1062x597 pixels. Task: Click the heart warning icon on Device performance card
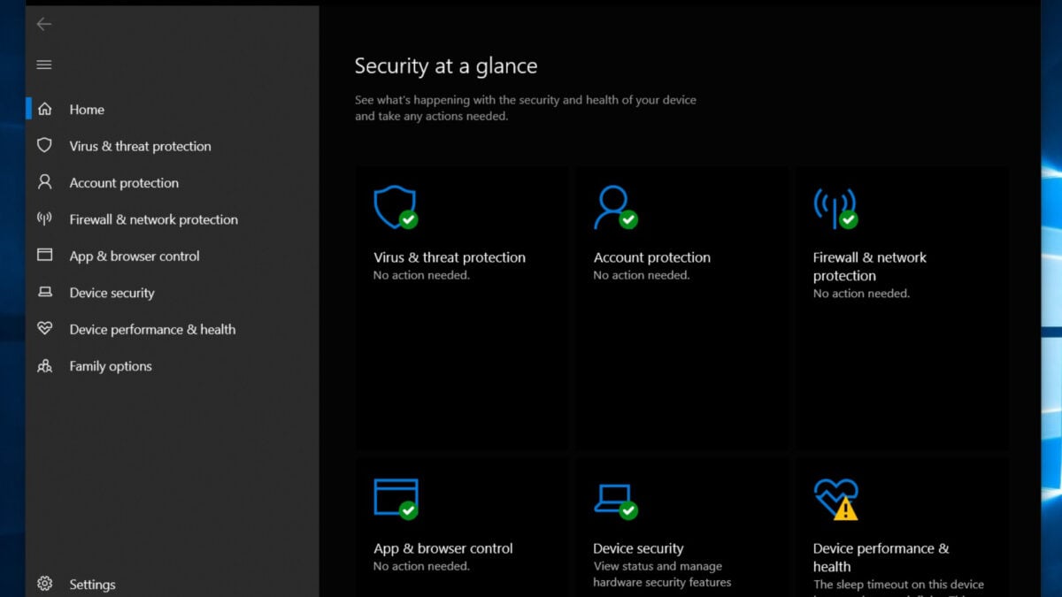pos(835,499)
